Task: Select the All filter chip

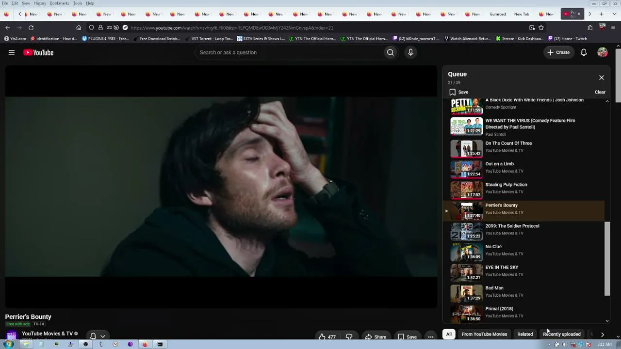Action: 449,334
